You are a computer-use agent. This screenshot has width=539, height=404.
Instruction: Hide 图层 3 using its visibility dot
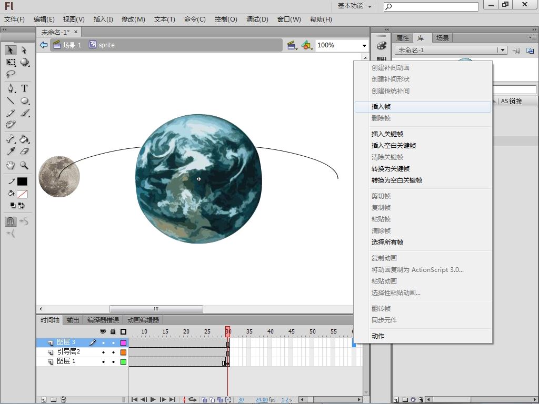click(x=103, y=343)
